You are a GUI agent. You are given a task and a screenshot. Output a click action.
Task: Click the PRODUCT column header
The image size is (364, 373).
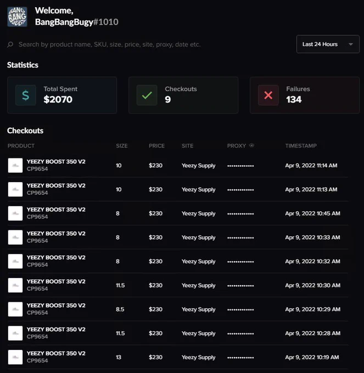tap(21, 146)
